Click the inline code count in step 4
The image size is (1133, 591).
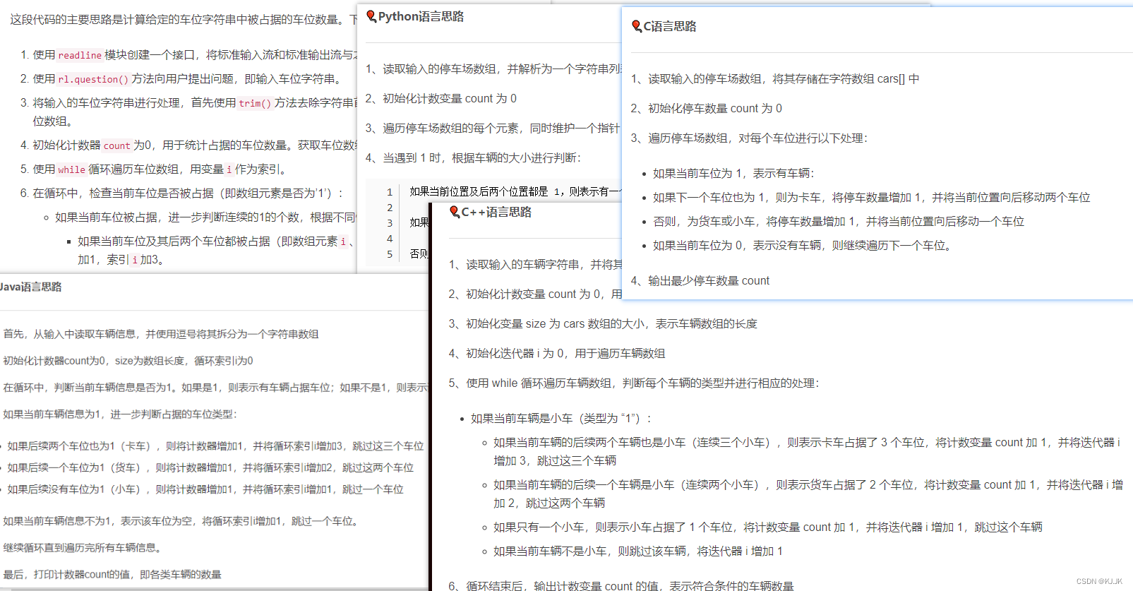117,145
